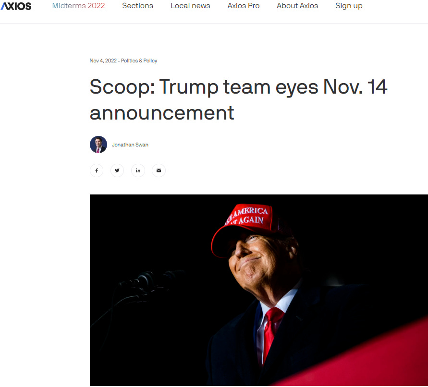428x387 pixels.
Task: Click Jonathan Swan's author avatar
Action: pos(98,145)
